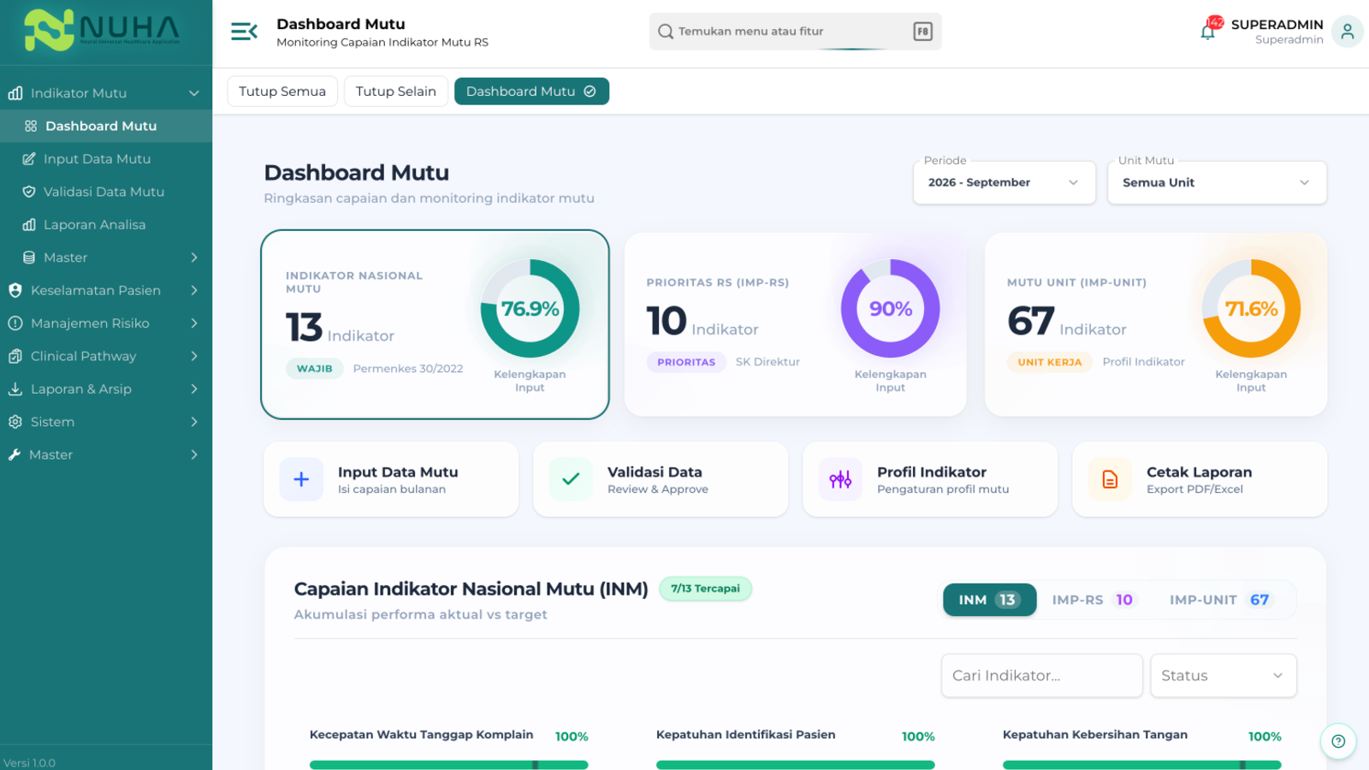Click Kecepatan Waktu Tanggap Komplain progress bar
1369x770 pixels.
click(x=449, y=765)
